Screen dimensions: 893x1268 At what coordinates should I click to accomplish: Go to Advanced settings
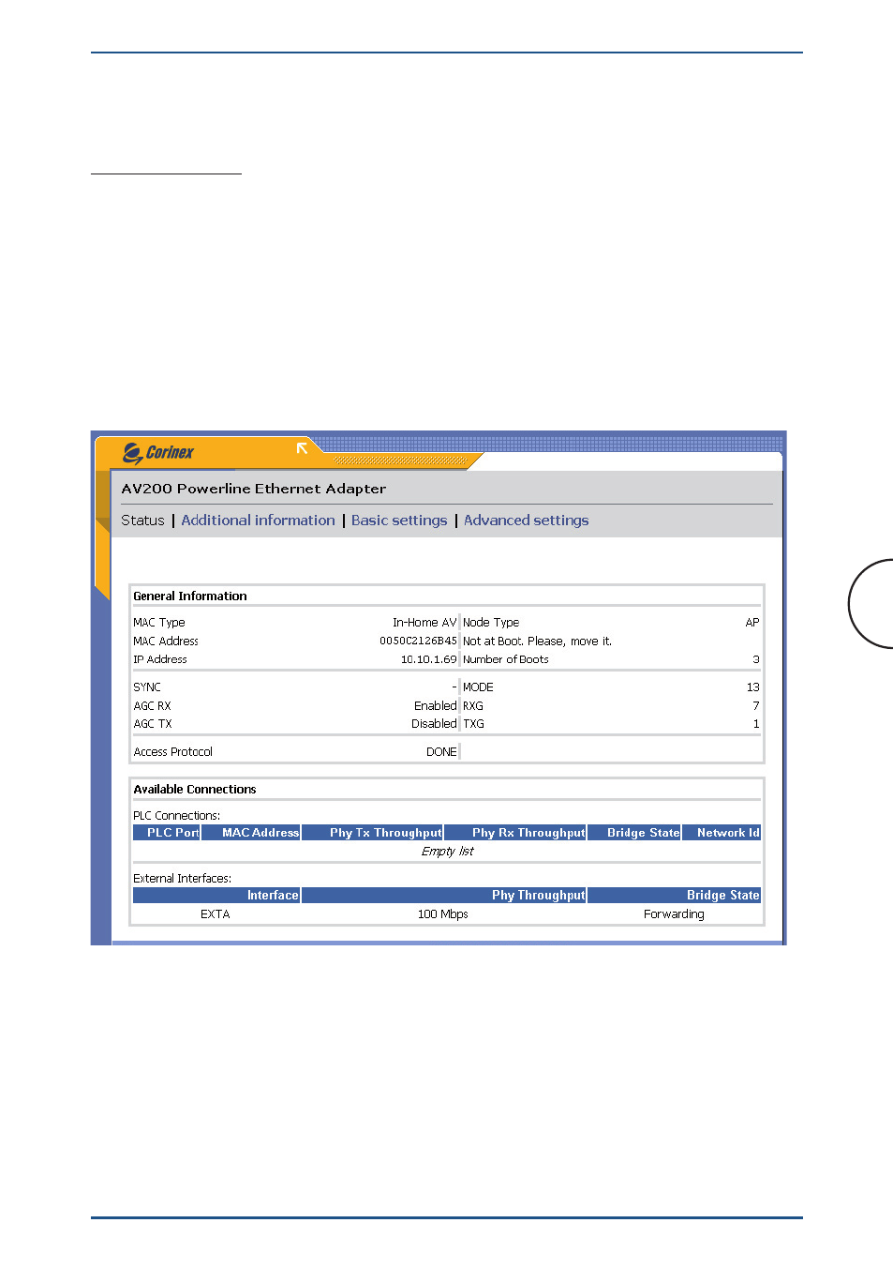coord(527,521)
